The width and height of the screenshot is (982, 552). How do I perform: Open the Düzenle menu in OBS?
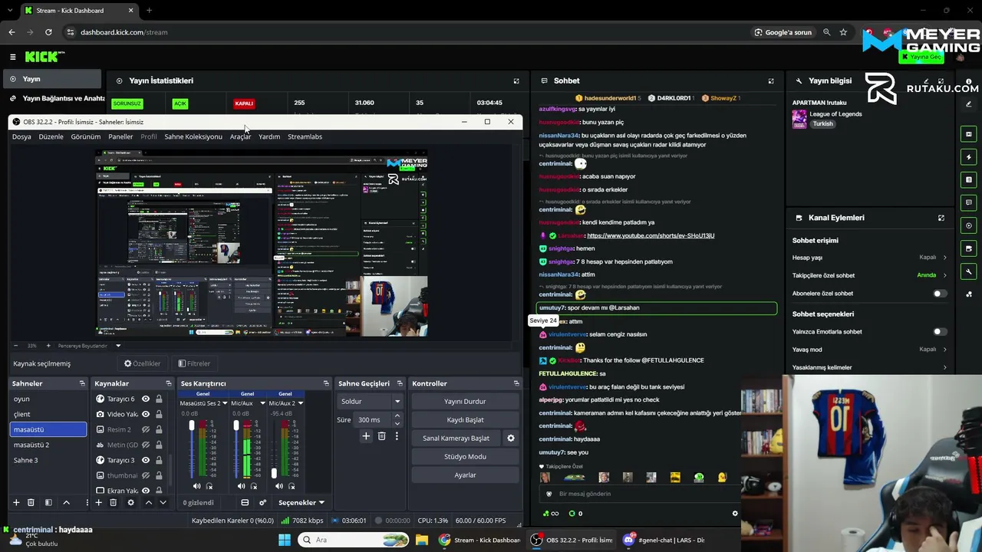coord(51,136)
